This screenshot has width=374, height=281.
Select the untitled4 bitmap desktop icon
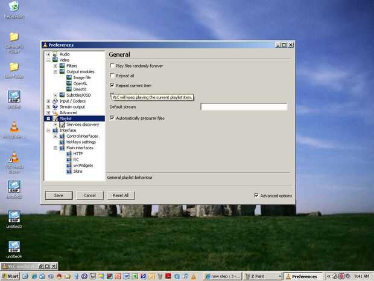click(14, 250)
